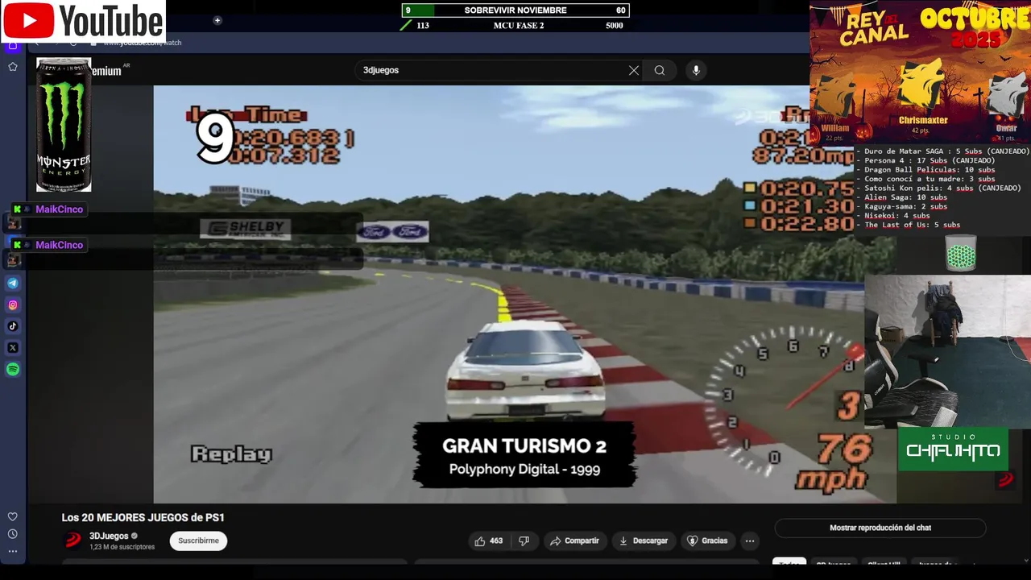Open the sidebar three-dots more menu
Screen dimensions: 1031x580
pyautogui.click(x=13, y=552)
